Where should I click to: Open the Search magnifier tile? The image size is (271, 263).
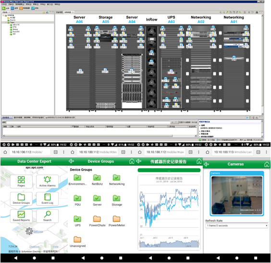(48, 216)
